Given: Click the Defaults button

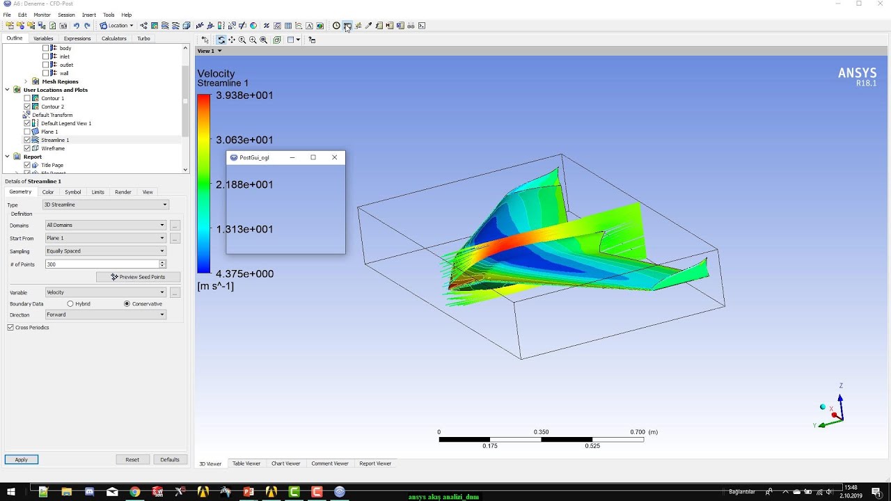Looking at the screenshot, I should (170, 459).
